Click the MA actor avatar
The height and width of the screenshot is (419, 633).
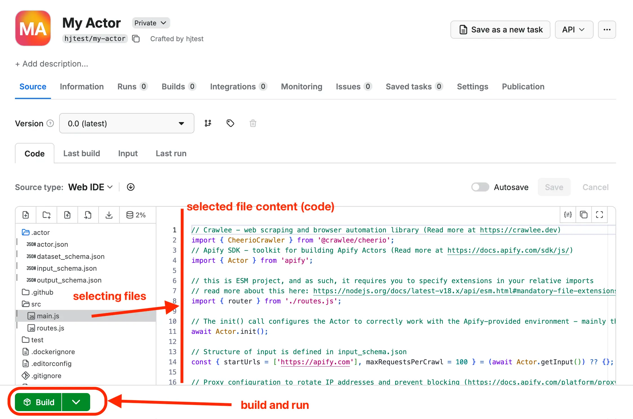33,28
